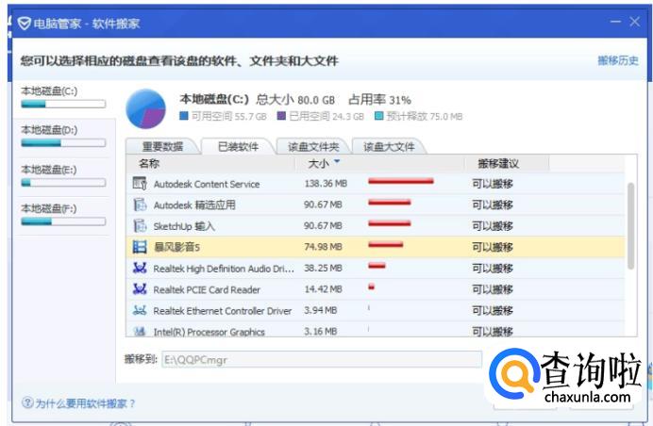The image size is (653, 426).
Task: Click the Intel Processor Graphics icon
Action: (140, 331)
